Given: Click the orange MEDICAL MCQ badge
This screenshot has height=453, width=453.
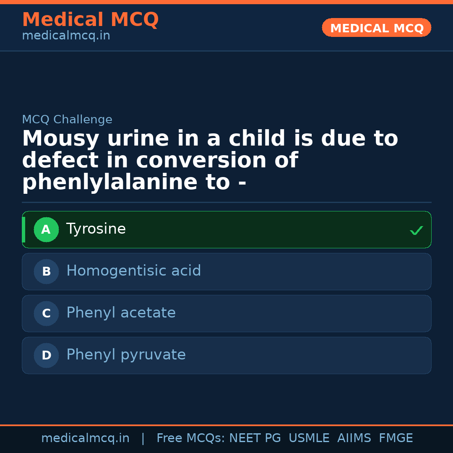Looking at the screenshot, I should coord(376,28).
